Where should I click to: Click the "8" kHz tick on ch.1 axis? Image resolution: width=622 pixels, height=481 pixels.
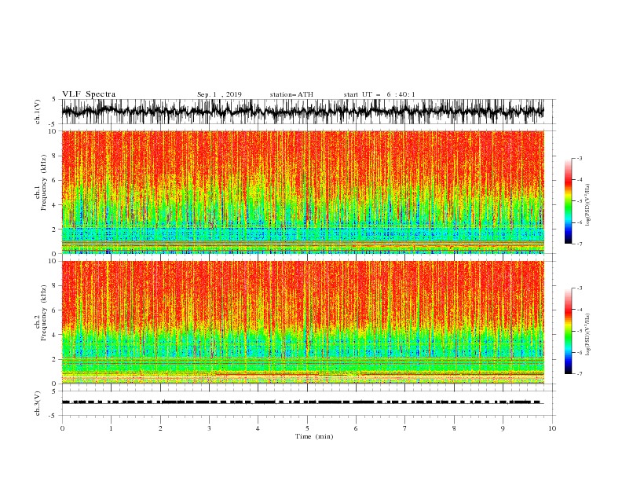[54, 156]
